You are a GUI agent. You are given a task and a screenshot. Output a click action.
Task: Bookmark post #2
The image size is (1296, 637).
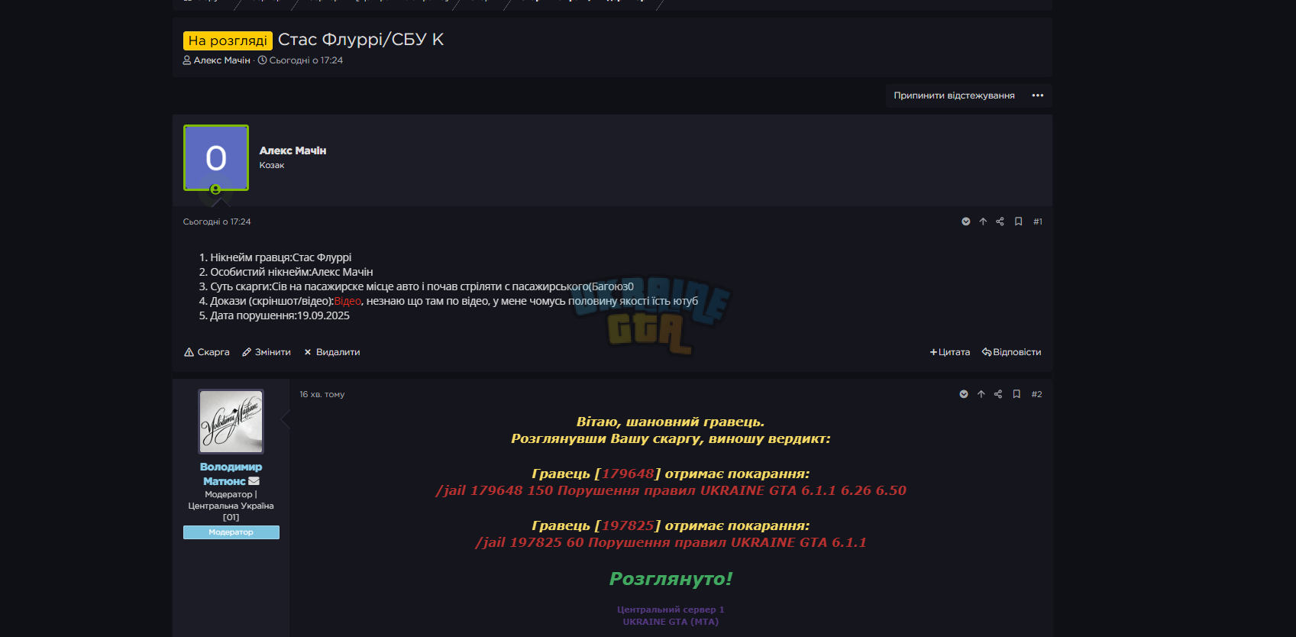[x=1016, y=394]
